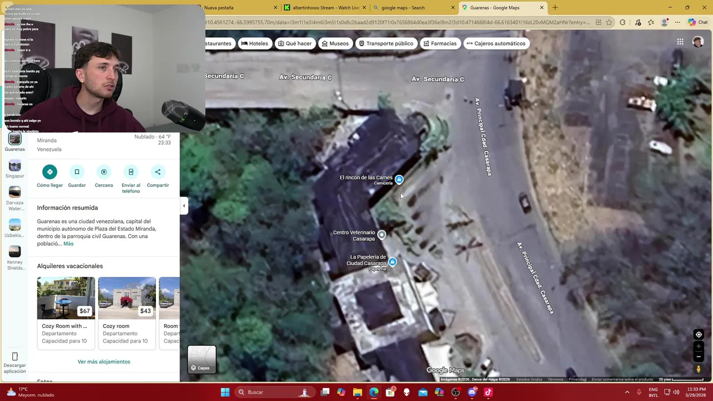Viewport: 713px width, 401px height.
Task: Open the Windows Start menu
Action: coord(225,392)
